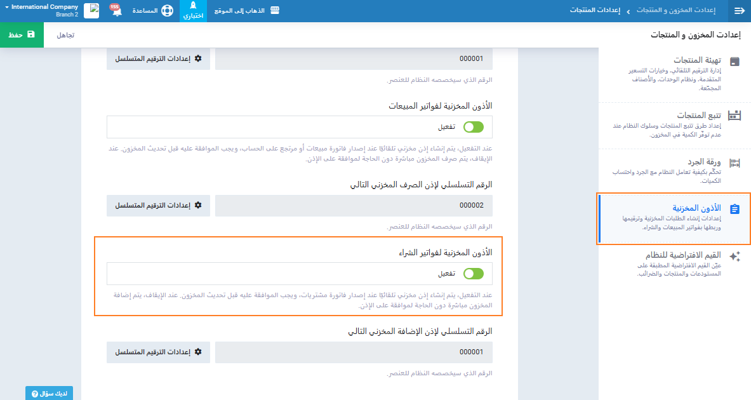The height and width of the screenshot is (400, 751).
Task: Disable sales invoice warehouse permits toggle
Action: pyautogui.click(x=473, y=127)
